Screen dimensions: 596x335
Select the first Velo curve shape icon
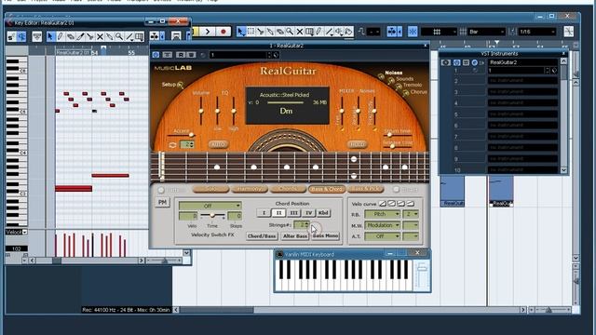pos(383,204)
